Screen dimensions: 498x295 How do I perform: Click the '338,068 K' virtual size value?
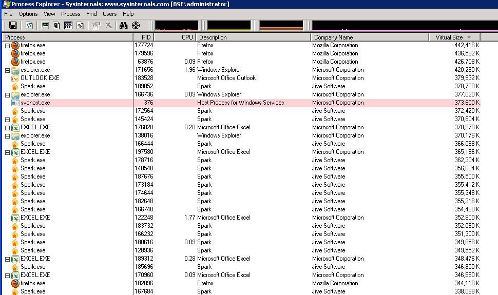467,291
